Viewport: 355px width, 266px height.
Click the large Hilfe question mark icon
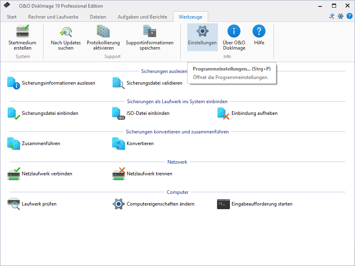click(259, 31)
